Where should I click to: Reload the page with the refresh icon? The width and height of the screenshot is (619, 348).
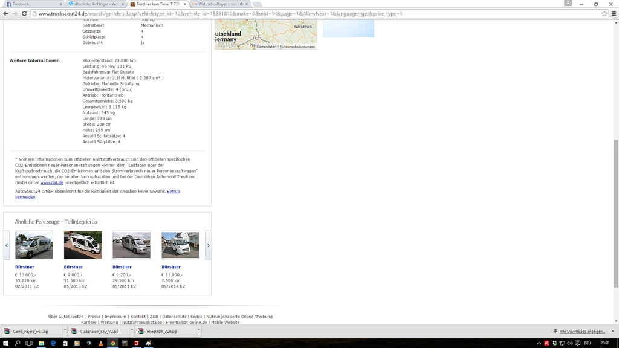[x=24, y=13]
